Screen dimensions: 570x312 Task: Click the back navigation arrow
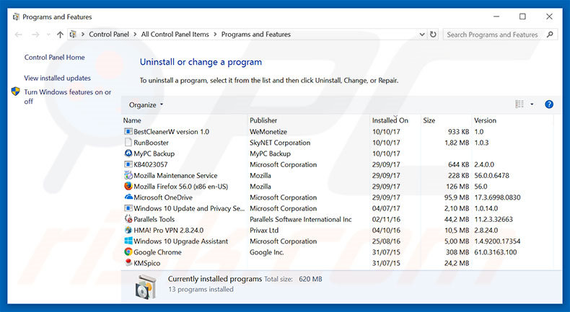coord(19,35)
